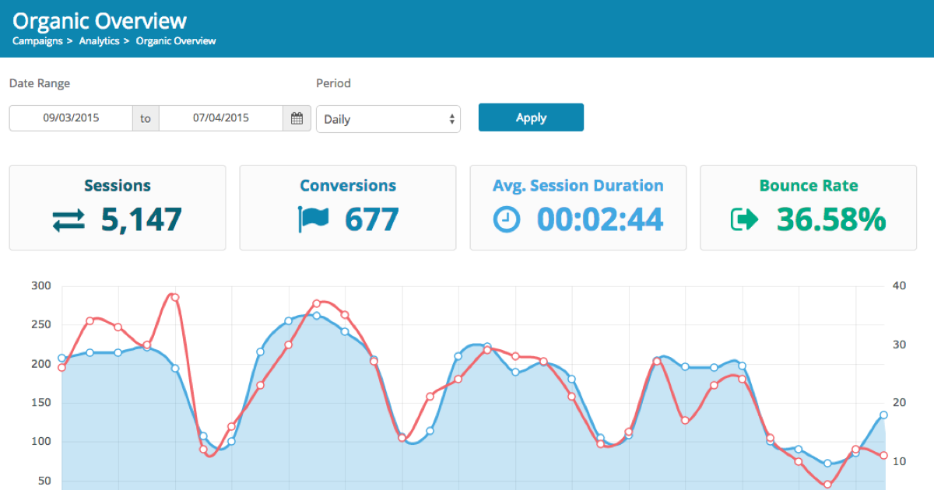Open the calendar date picker icon

tap(297, 117)
